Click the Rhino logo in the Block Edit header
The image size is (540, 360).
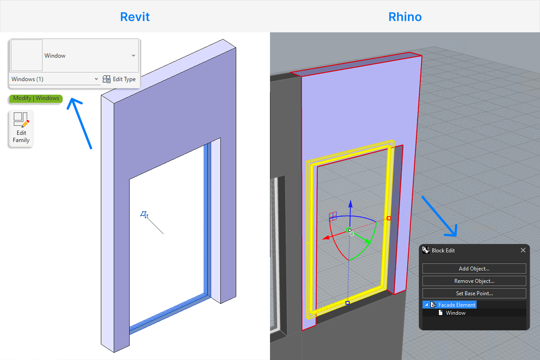[426, 250]
